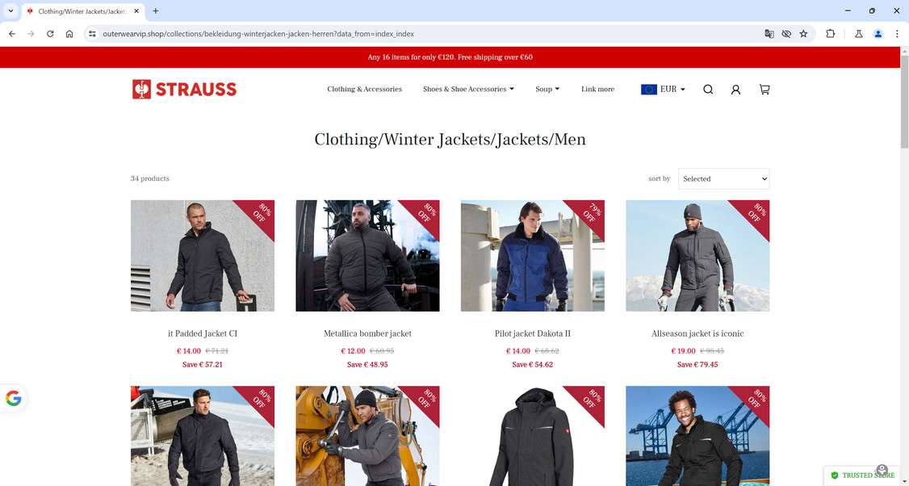Click the floating Google badge icon
Image resolution: width=909 pixels, height=486 pixels.
[x=14, y=399]
